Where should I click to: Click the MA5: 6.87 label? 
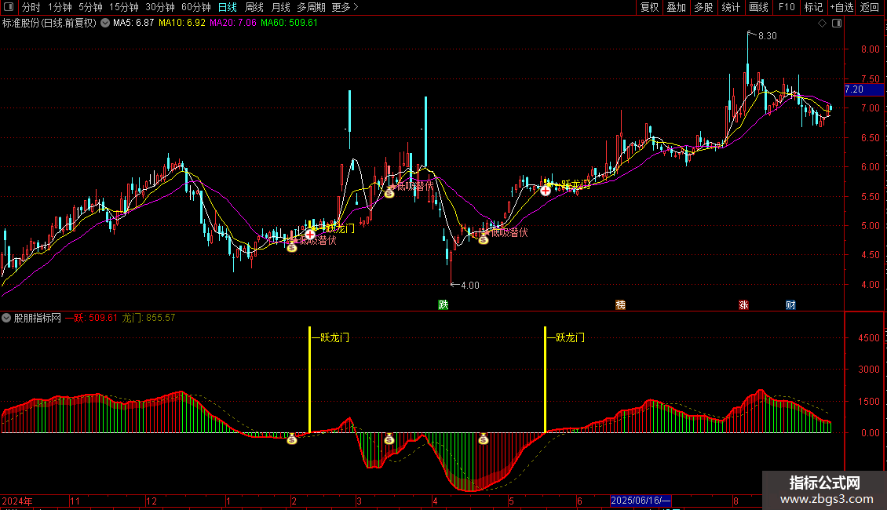click(x=133, y=23)
